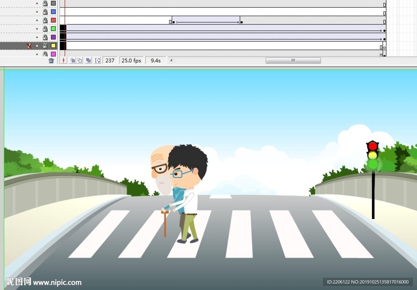
Task: Unlock the selected yellow-swatch layer
Action: point(45,46)
